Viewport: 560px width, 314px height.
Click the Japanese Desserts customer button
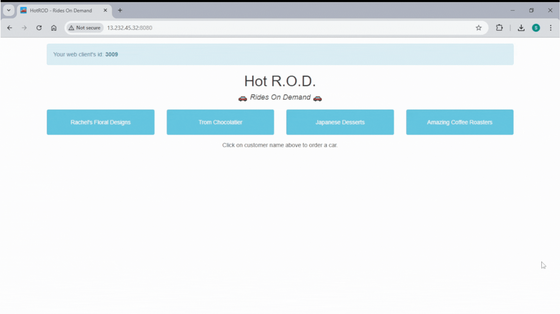[340, 122]
